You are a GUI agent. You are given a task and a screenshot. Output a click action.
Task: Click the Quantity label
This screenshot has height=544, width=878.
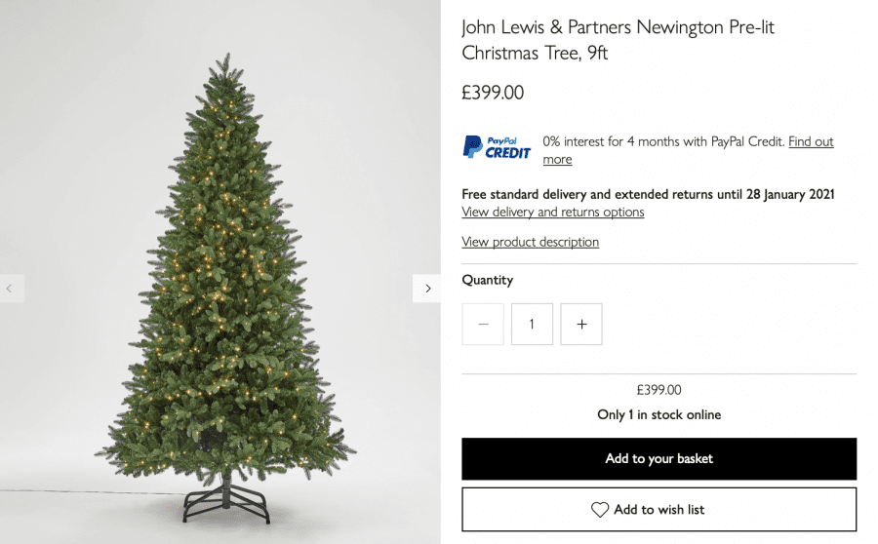(487, 280)
